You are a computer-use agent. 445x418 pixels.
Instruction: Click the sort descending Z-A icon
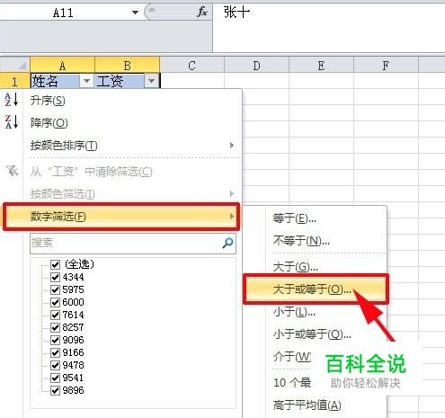(x=12, y=121)
